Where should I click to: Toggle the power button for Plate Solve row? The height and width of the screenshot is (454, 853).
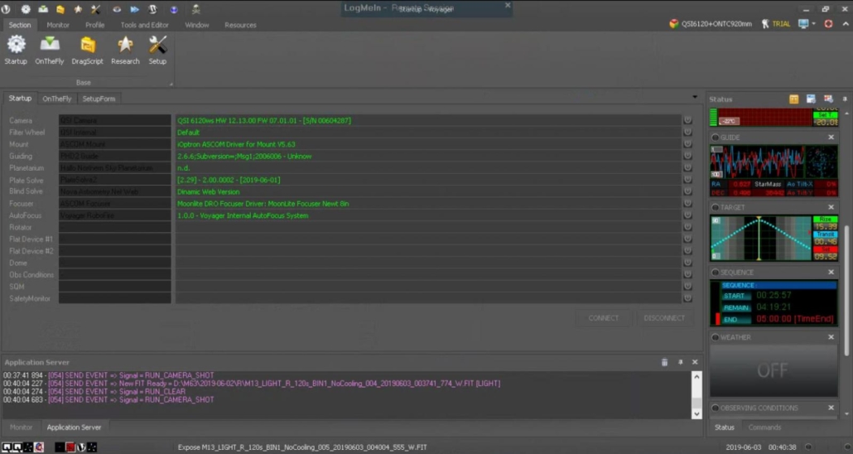(x=687, y=180)
